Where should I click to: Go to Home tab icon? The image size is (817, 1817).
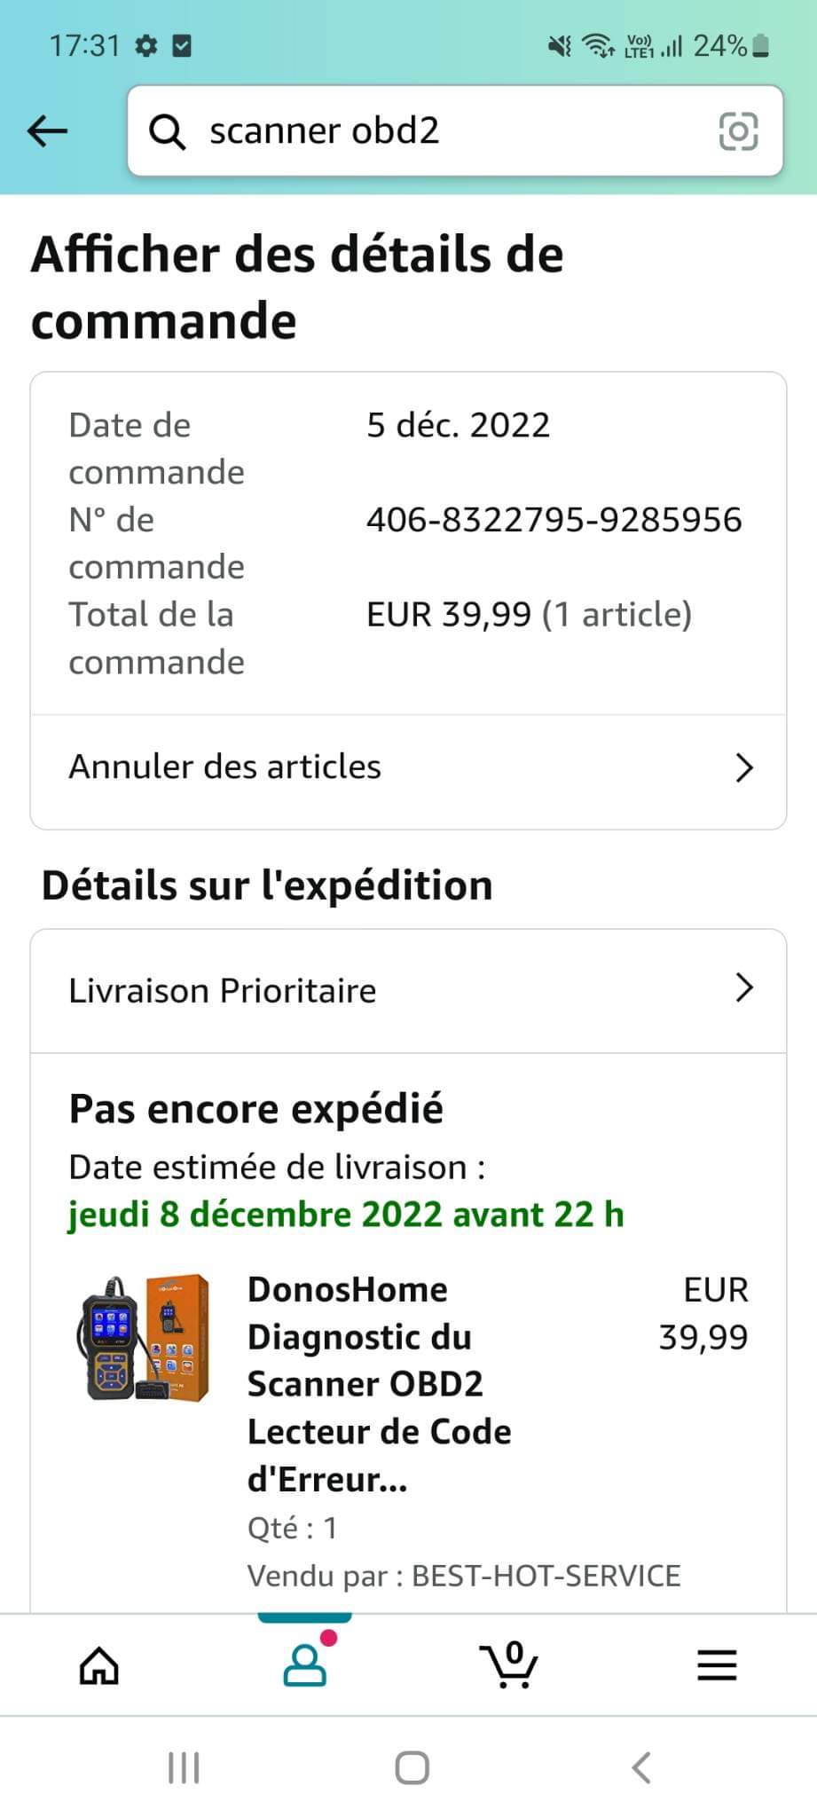pyautogui.click(x=99, y=1665)
